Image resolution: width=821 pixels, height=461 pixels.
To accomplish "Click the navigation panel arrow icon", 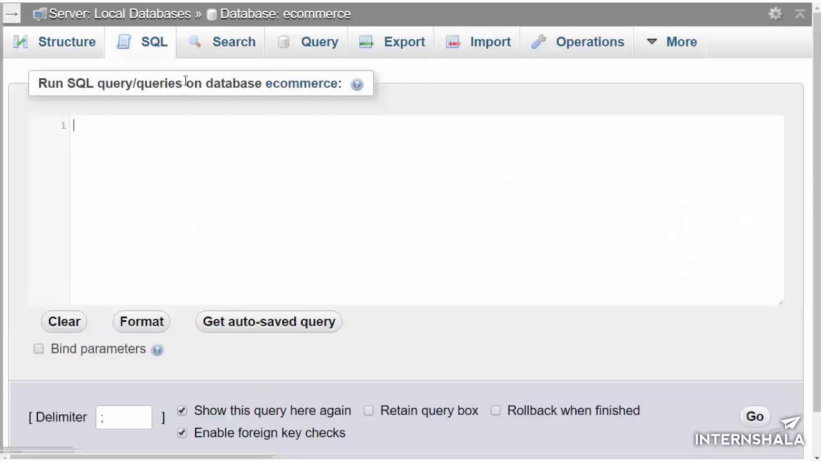I will coord(12,13).
